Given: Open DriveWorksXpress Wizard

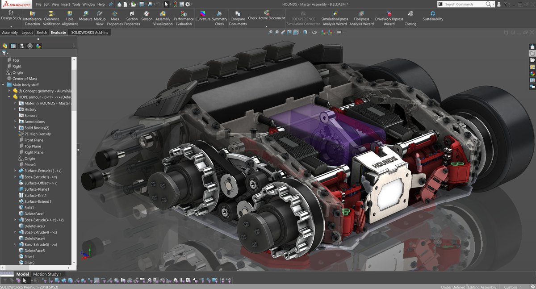Looking at the screenshot, I should (389, 18).
